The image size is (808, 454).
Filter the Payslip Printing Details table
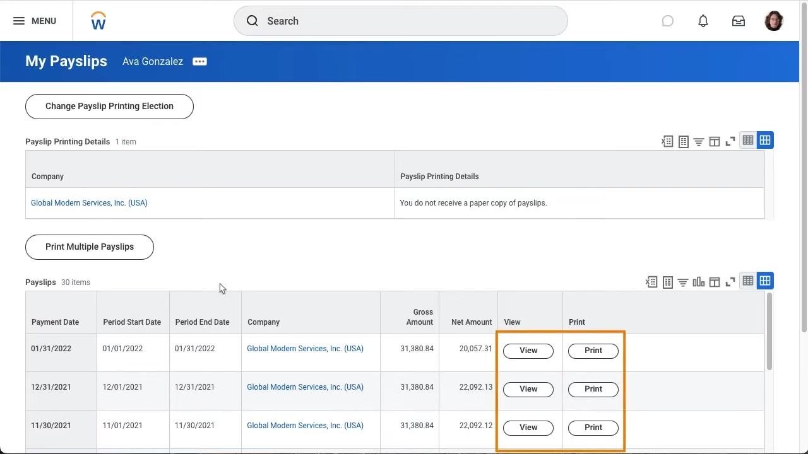point(699,141)
